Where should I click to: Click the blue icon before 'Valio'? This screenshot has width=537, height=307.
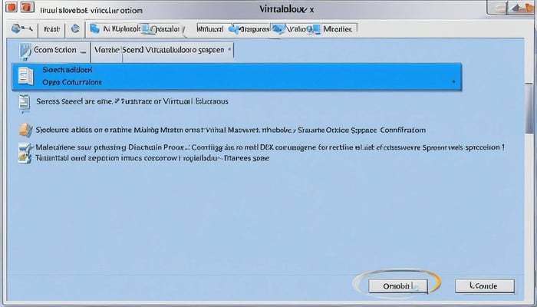278,29
